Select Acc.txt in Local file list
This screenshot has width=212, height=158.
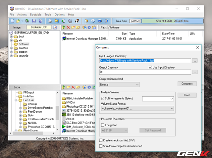(70, 119)
